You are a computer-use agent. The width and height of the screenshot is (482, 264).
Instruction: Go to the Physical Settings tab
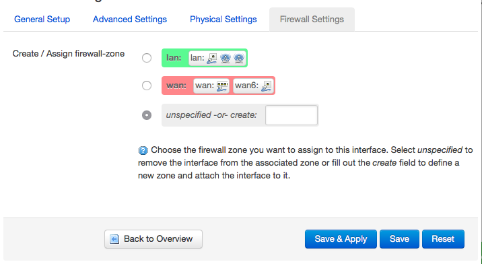click(223, 19)
